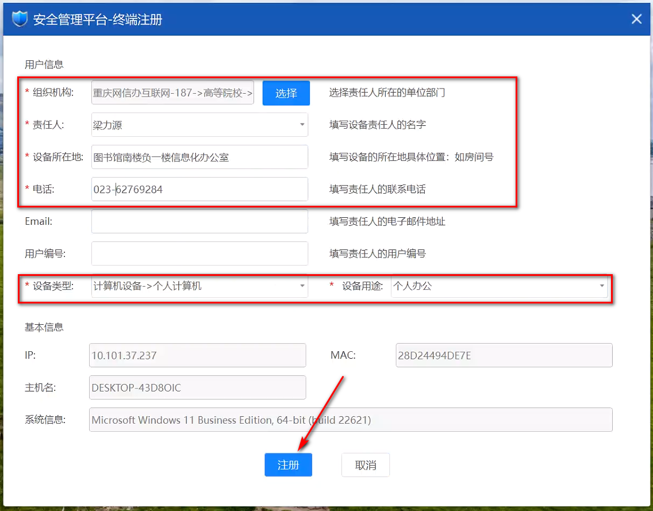Close the terminal registration dialog
The height and width of the screenshot is (511, 653).
coord(636,19)
